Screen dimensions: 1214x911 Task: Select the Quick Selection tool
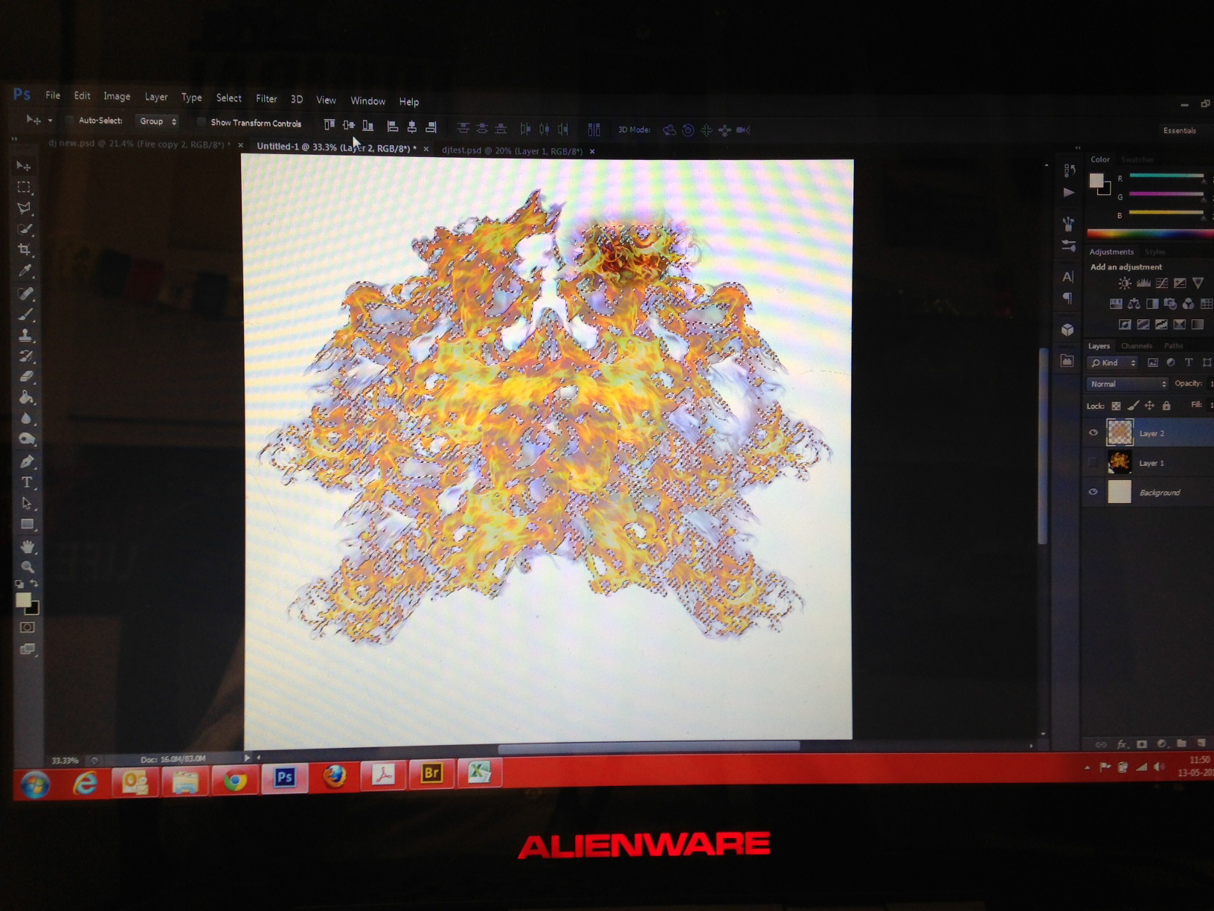click(25, 228)
